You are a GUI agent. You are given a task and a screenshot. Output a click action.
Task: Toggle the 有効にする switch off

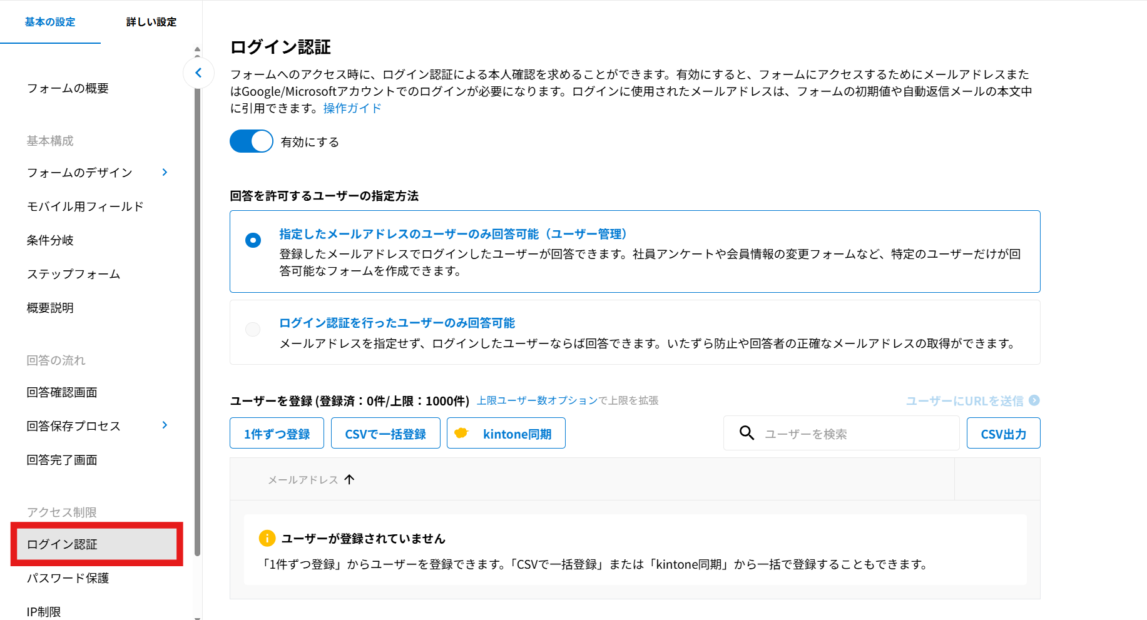click(x=252, y=141)
